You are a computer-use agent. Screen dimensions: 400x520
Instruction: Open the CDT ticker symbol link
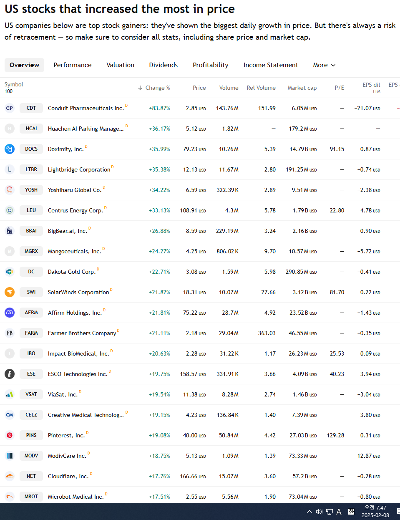pyautogui.click(x=31, y=108)
